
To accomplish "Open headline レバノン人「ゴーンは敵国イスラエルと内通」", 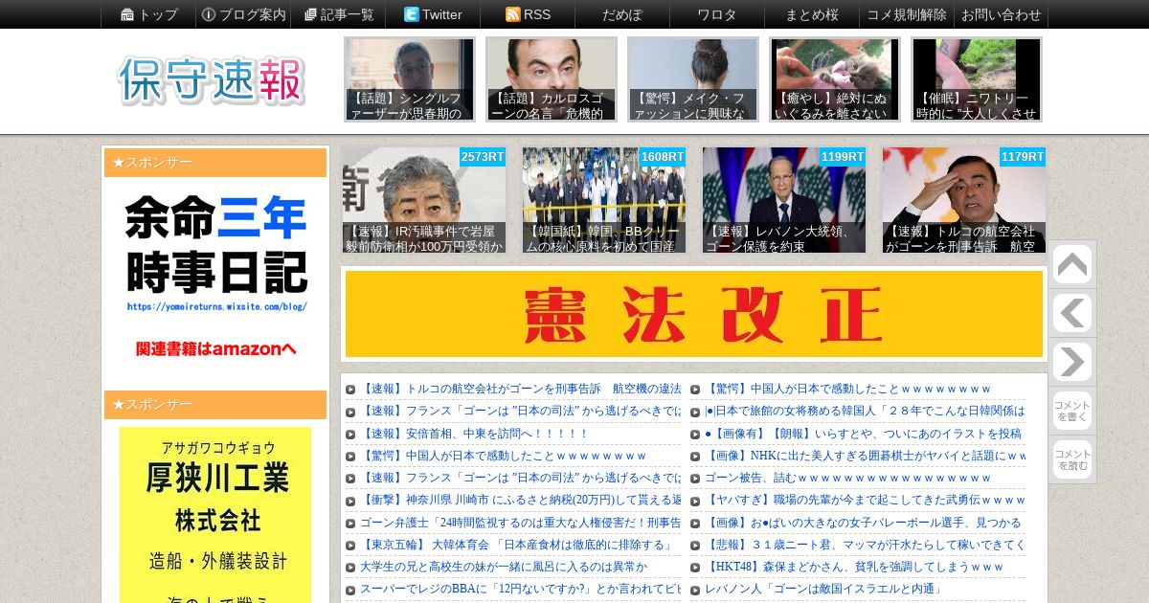I will click(823, 589).
